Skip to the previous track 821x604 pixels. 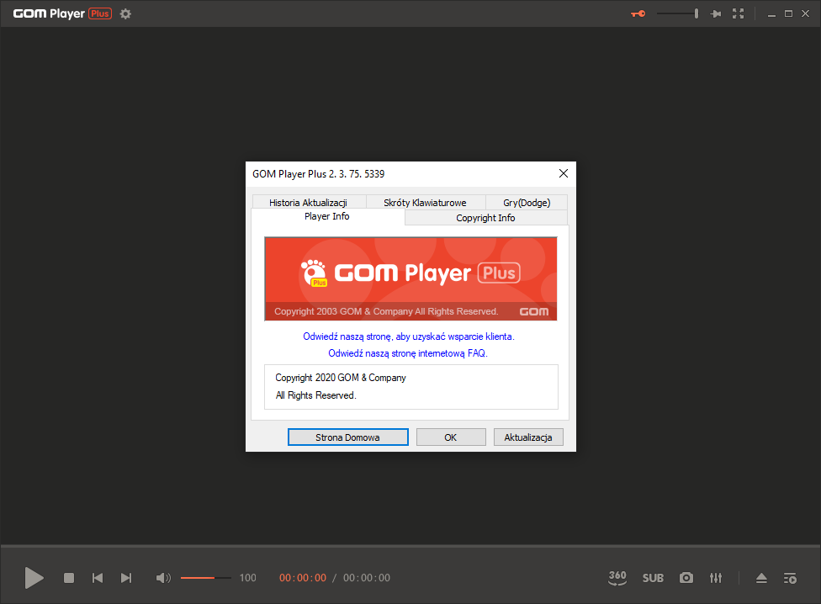click(98, 578)
